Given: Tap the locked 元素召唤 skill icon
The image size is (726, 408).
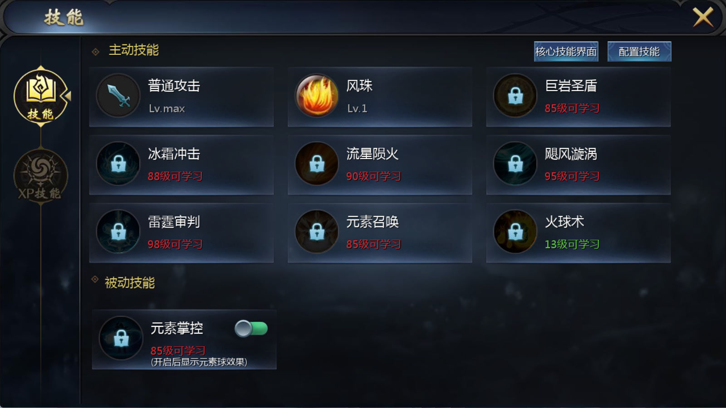Looking at the screenshot, I should [317, 232].
